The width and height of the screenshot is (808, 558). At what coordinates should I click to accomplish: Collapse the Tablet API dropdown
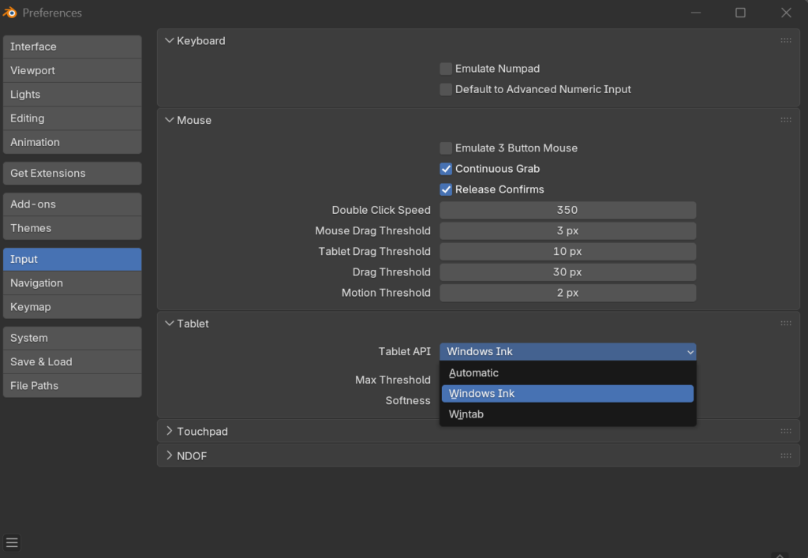(x=567, y=352)
